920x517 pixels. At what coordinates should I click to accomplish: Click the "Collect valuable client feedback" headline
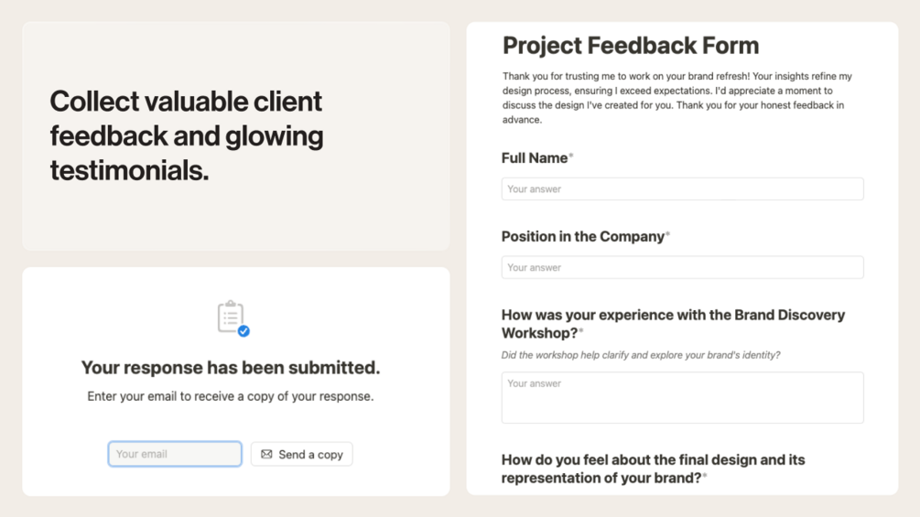click(187, 135)
